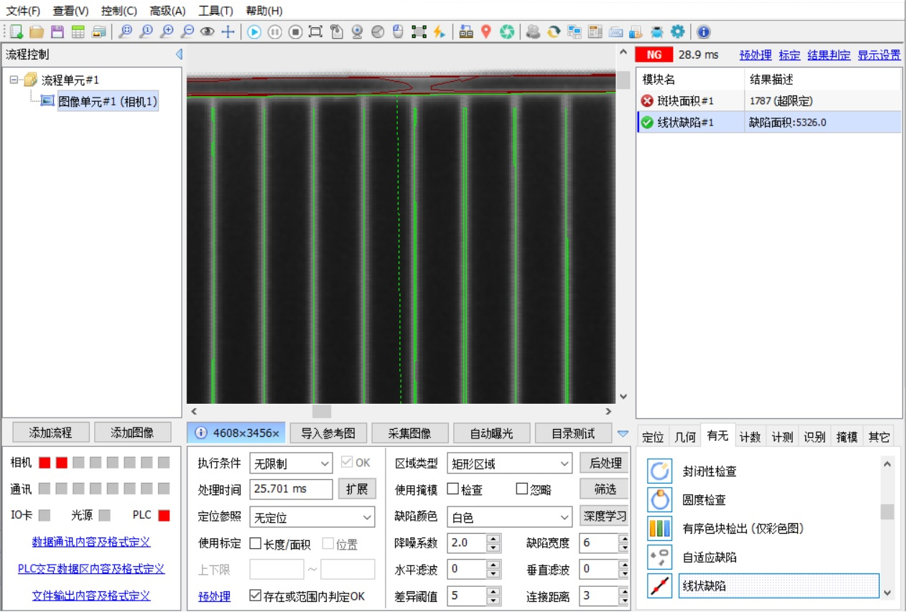907x612 pixels.
Task: Select the 斑块面积#1 result row
Action: (x=769, y=101)
